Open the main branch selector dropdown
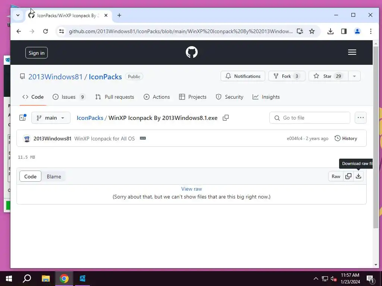This screenshot has height=286, width=382. click(51, 118)
